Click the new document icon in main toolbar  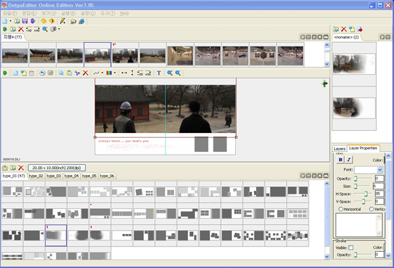(5, 22)
